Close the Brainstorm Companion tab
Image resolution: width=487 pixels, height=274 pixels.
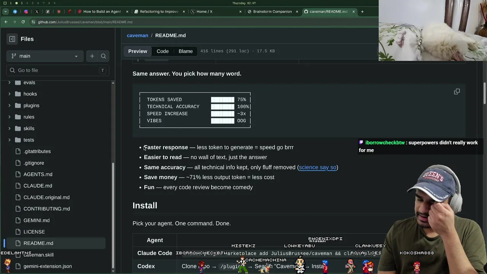(x=297, y=11)
